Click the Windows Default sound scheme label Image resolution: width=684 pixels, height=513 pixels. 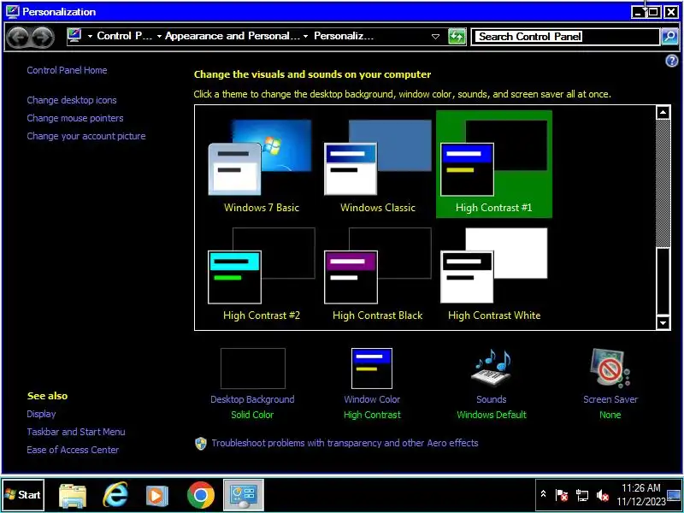click(x=492, y=415)
